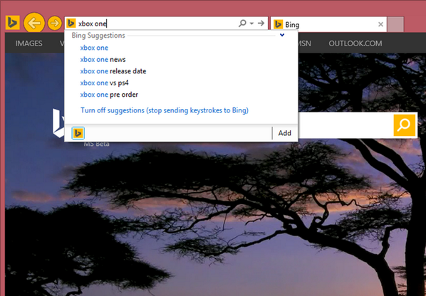Switch to the Bing browser tab
426x296 pixels.
coord(328,25)
